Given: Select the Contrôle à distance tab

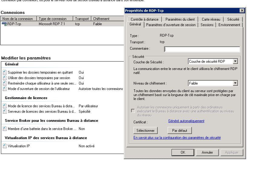Looking at the screenshot, I should (x=144, y=19).
